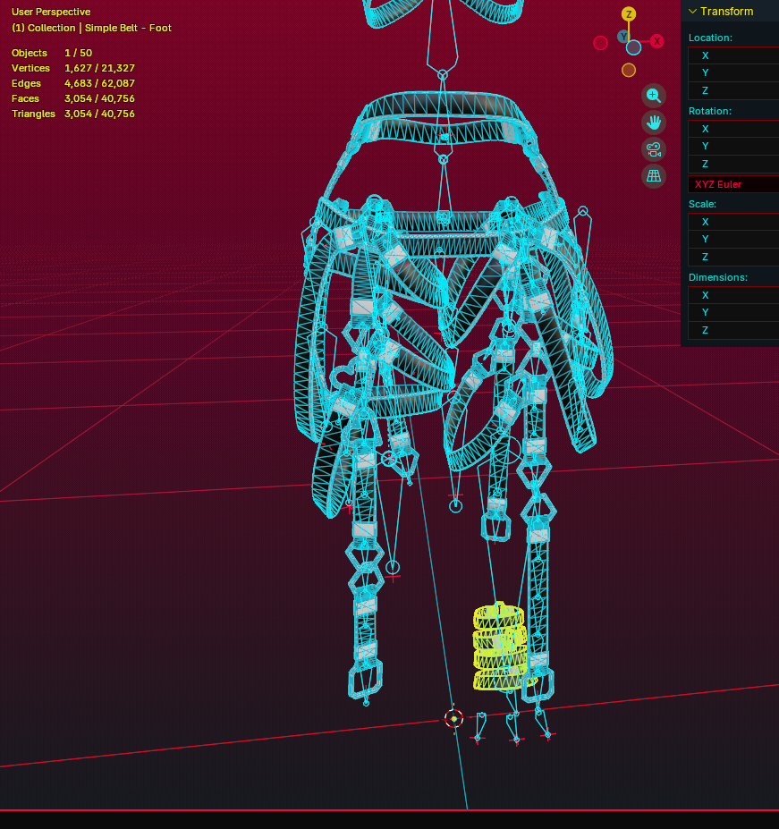Click the Scale Z field
The width and height of the screenshot is (779, 829).
[733, 257]
